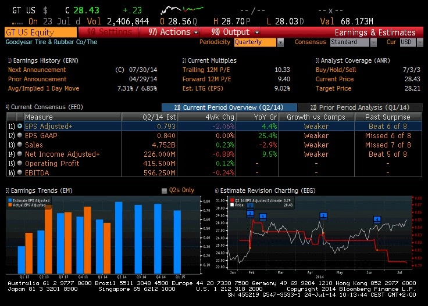The image size is (428, 306).
Task: Click the Buy/Hold/Sell value 7/3/3
Action: pos(412,70)
